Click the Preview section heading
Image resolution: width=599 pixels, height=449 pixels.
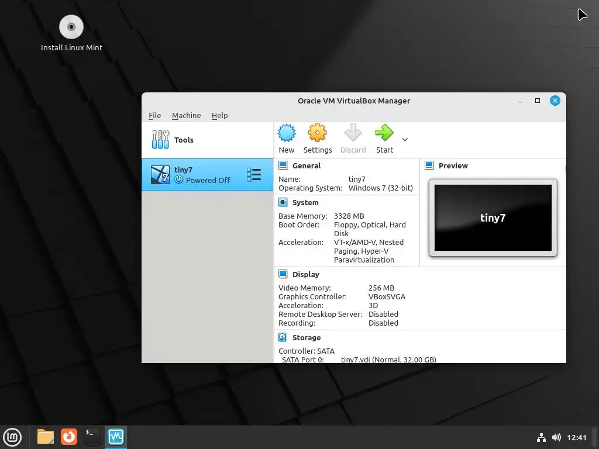[x=453, y=165]
